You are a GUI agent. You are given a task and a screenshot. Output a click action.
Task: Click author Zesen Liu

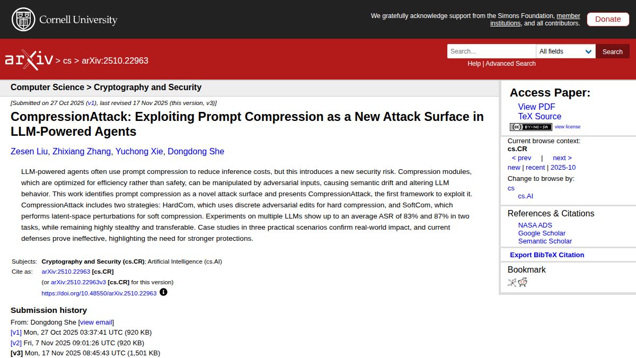pyautogui.click(x=28, y=151)
